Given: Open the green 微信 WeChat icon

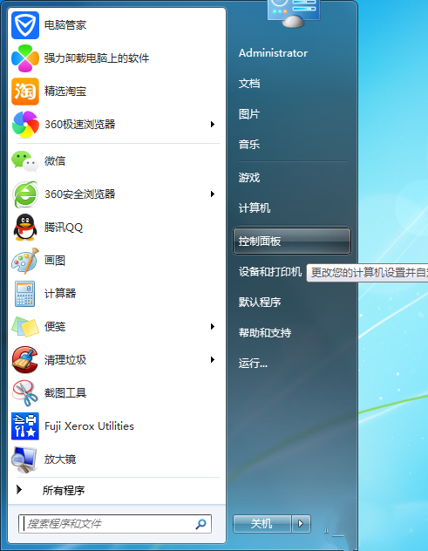Looking at the screenshot, I should coord(25,161).
